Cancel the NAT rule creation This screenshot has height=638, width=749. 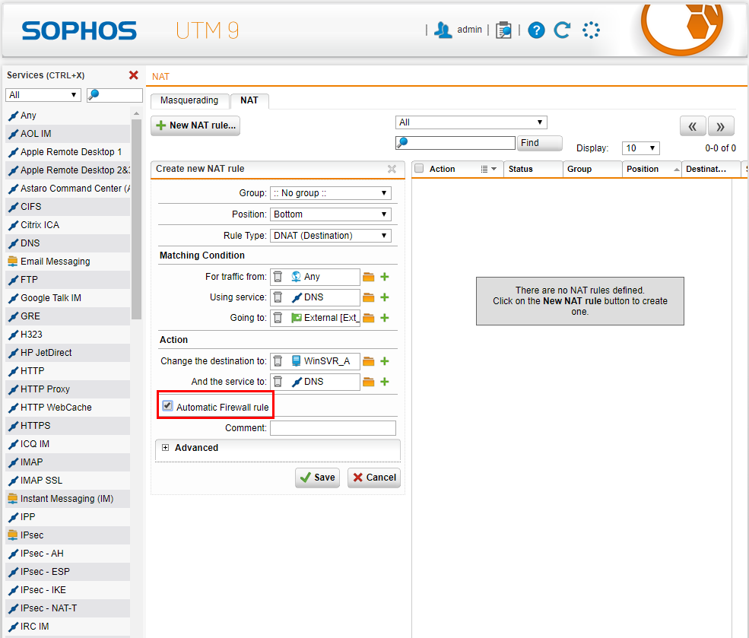click(x=374, y=478)
